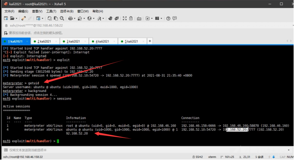Select the 1 kali2021 tab

coord(16,41)
